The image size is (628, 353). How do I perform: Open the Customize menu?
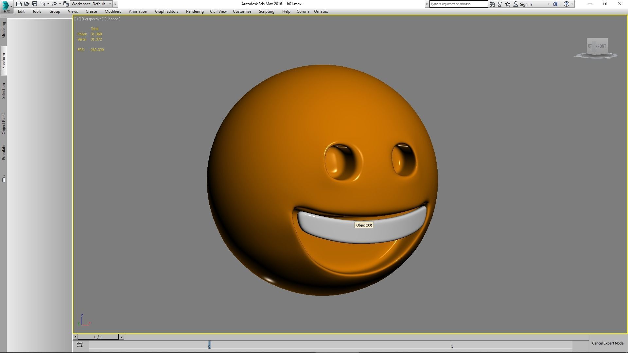pyautogui.click(x=242, y=11)
